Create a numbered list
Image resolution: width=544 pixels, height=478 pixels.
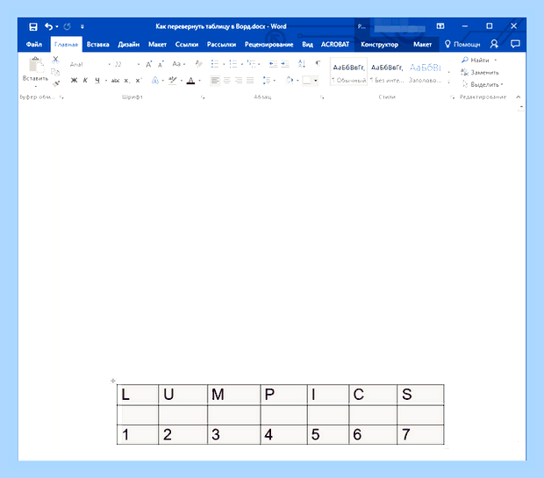click(233, 64)
